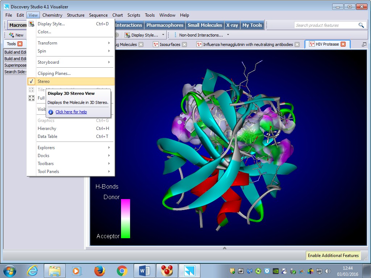The height and width of the screenshot is (278, 371).
Task: Click the blue help info icon in tooltip
Action: pos(51,112)
